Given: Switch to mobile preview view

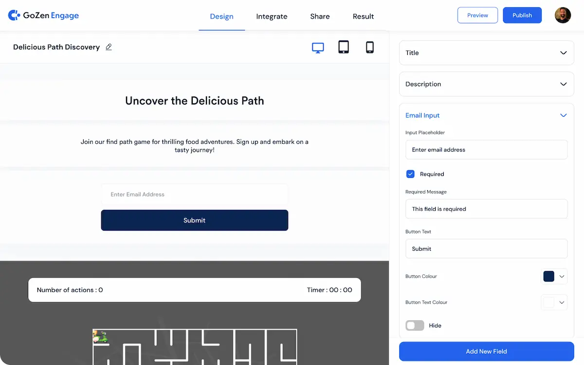Looking at the screenshot, I should pyautogui.click(x=370, y=47).
